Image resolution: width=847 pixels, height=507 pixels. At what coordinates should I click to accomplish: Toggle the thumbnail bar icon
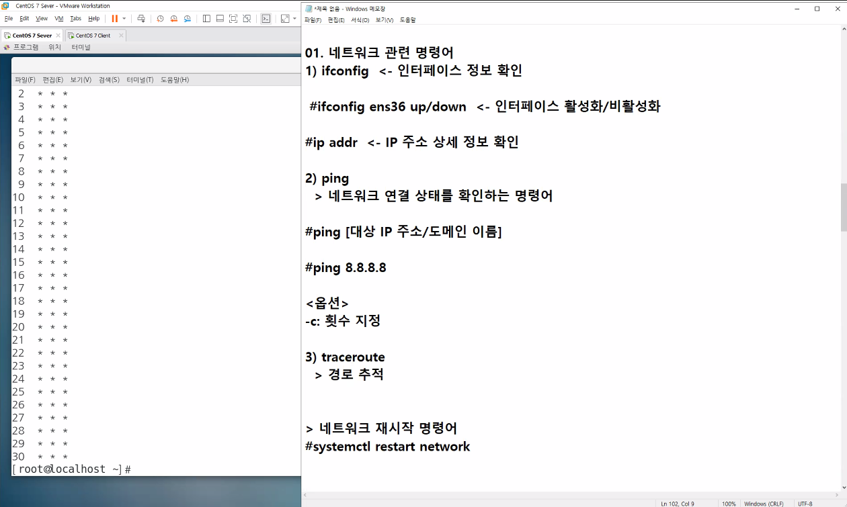click(x=220, y=19)
